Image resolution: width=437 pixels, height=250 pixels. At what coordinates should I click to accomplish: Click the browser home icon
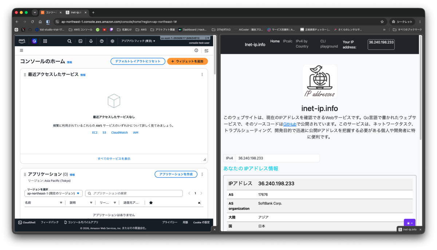[x=40, y=22]
